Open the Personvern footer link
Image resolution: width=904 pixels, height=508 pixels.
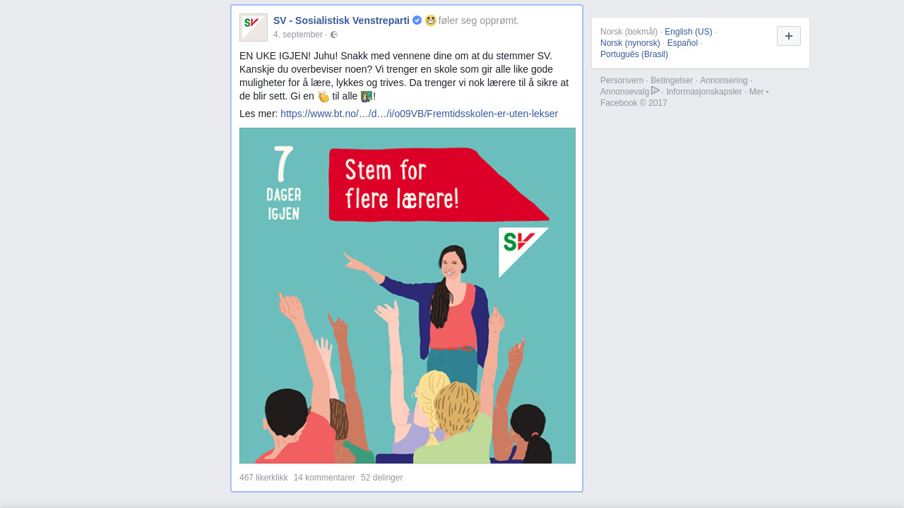tap(621, 80)
